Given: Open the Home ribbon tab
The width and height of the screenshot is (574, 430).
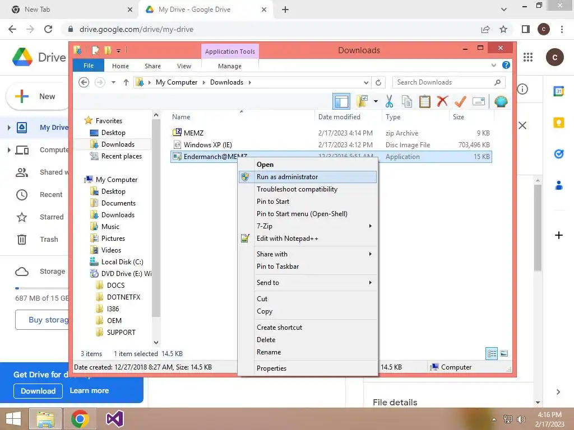Looking at the screenshot, I should (x=121, y=66).
